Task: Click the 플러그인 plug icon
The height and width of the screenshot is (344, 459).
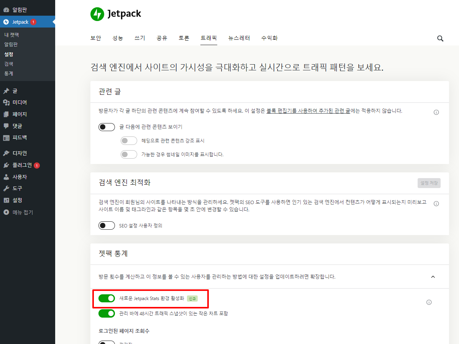Action: click(x=6, y=165)
